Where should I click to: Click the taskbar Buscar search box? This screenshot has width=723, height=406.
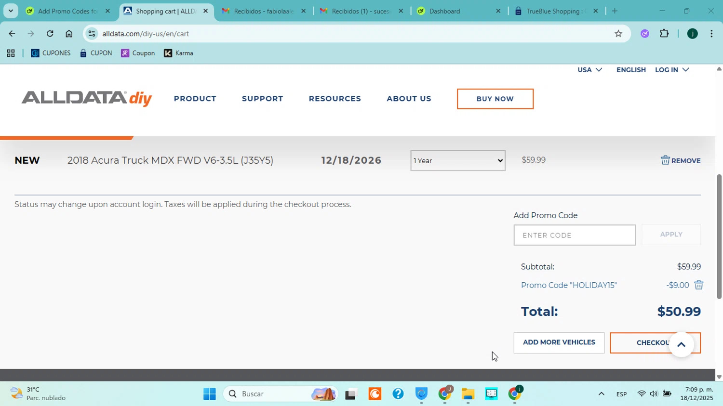(281, 394)
